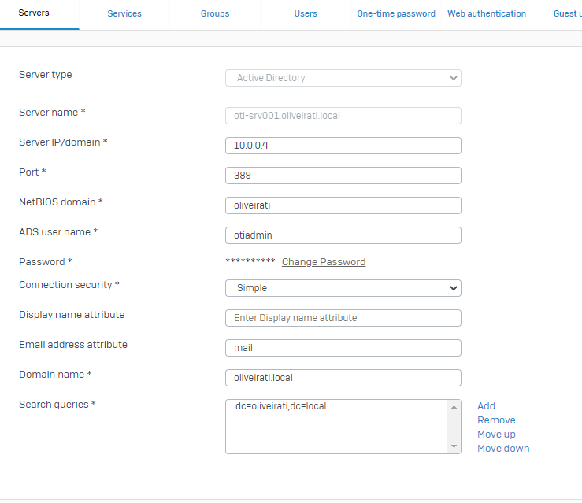
Task: Open the Web authentication tab
Action: [487, 13]
